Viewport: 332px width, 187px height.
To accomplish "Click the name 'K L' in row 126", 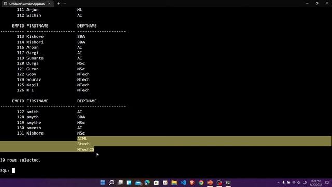I will click(x=30, y=90).
